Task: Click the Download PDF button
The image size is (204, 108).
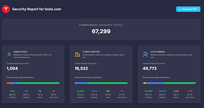Action: [x=188, y=9]
